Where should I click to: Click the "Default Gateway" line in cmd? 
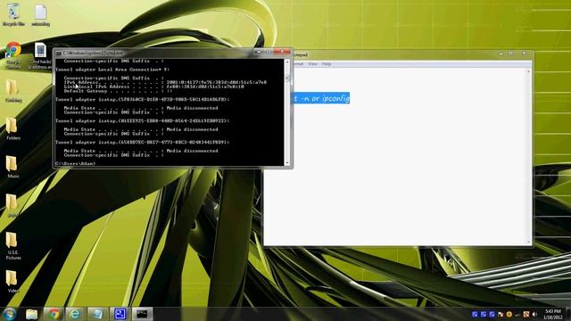pos(118,91)
